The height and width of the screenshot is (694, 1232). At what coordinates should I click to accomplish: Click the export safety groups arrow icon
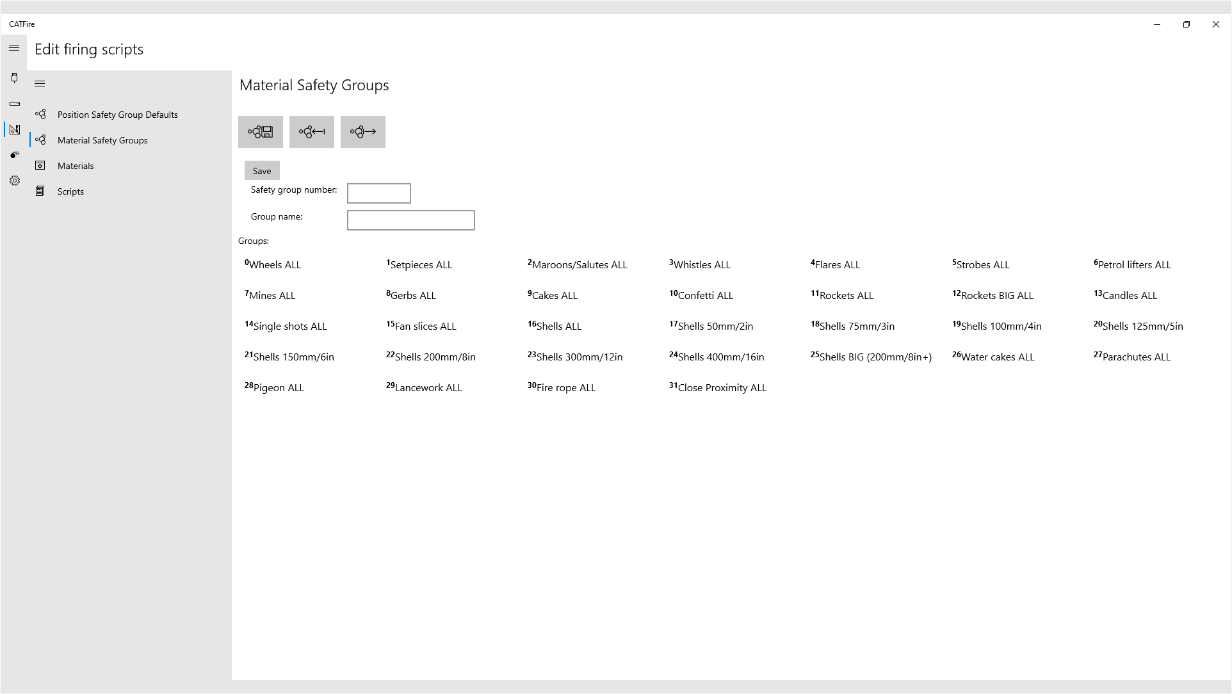click(363, 132)
